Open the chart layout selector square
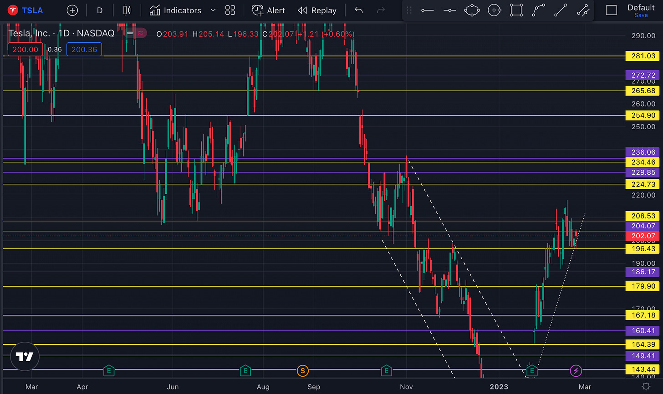 click(x=611, y=10)
